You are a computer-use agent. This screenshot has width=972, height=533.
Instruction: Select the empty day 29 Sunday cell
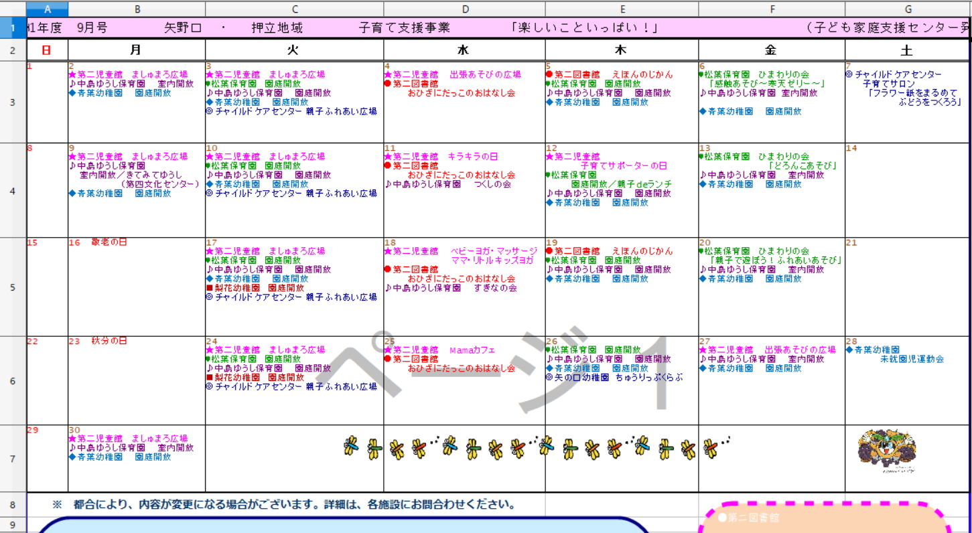click(47, 459)
